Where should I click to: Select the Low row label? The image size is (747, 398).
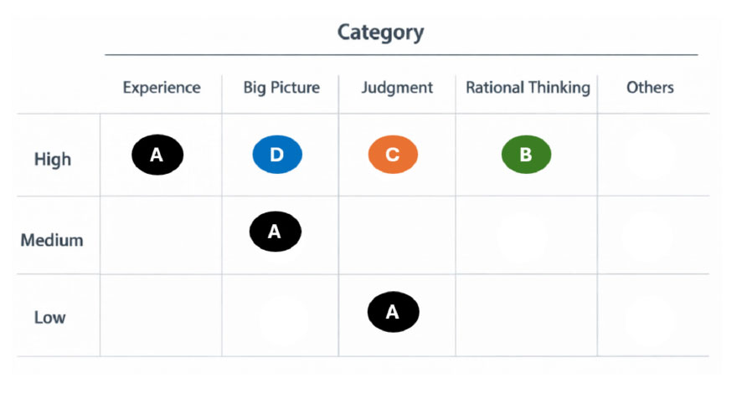point(49,317)
